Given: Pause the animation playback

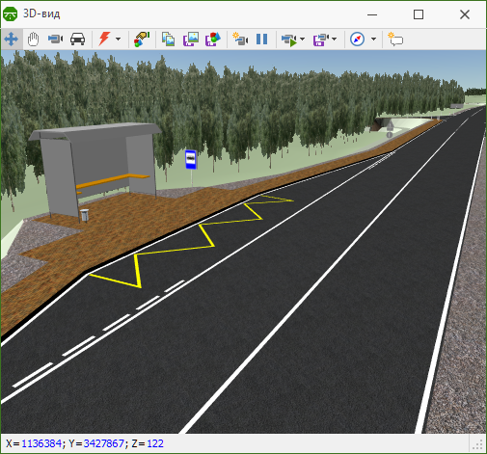Looking at the screenshot, I should pos(262,40).
